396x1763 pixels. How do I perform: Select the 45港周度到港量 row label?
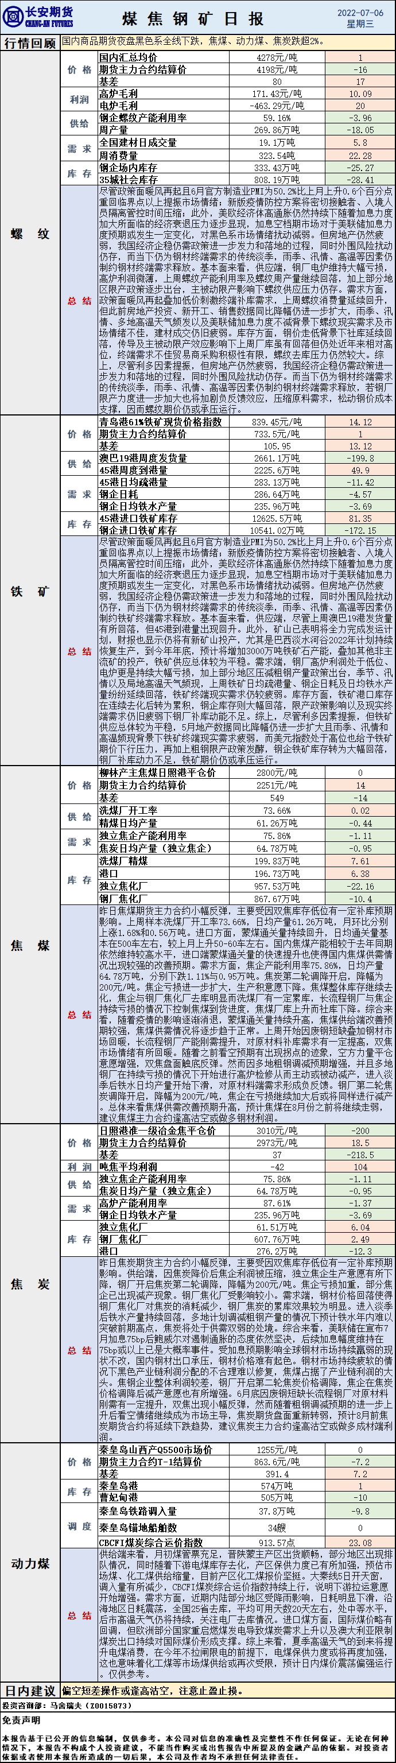(x=133, y=470)
